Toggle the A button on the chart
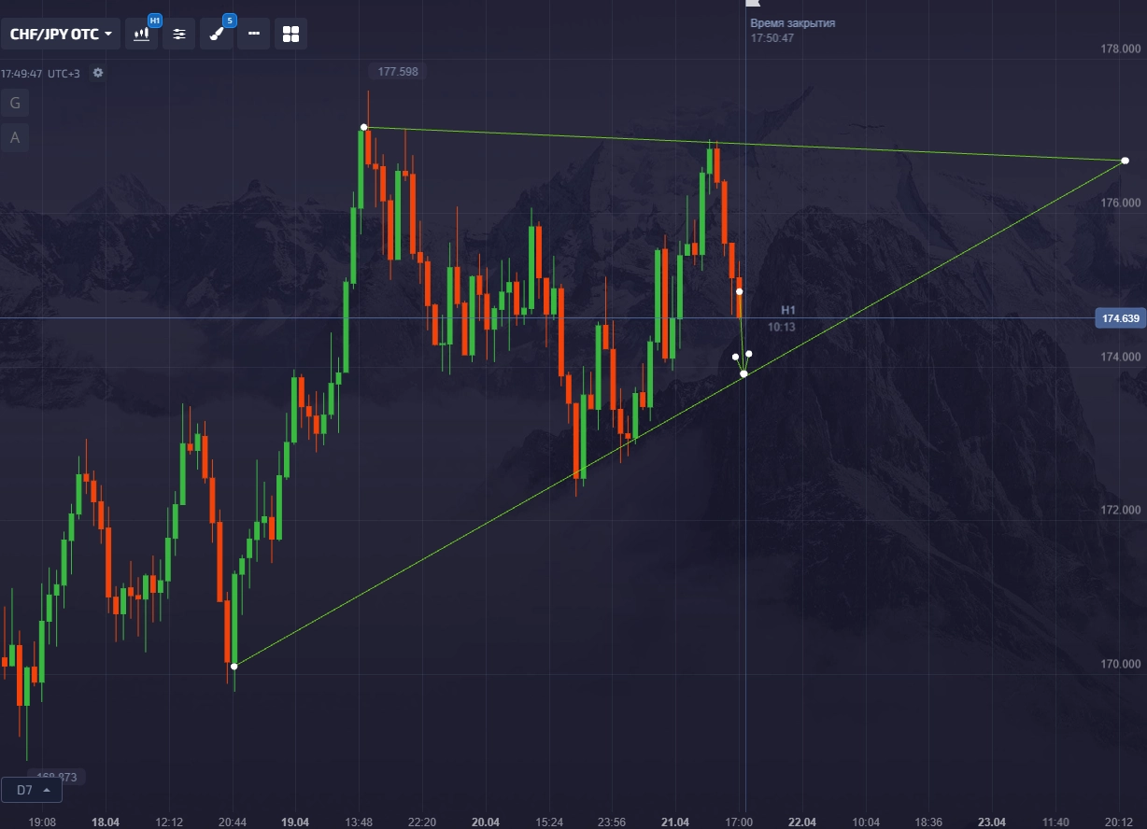This screenshot has height=829, width=1147. 15,138
